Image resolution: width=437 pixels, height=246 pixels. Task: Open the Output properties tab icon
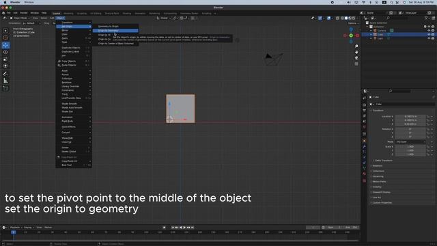point(364,111)
